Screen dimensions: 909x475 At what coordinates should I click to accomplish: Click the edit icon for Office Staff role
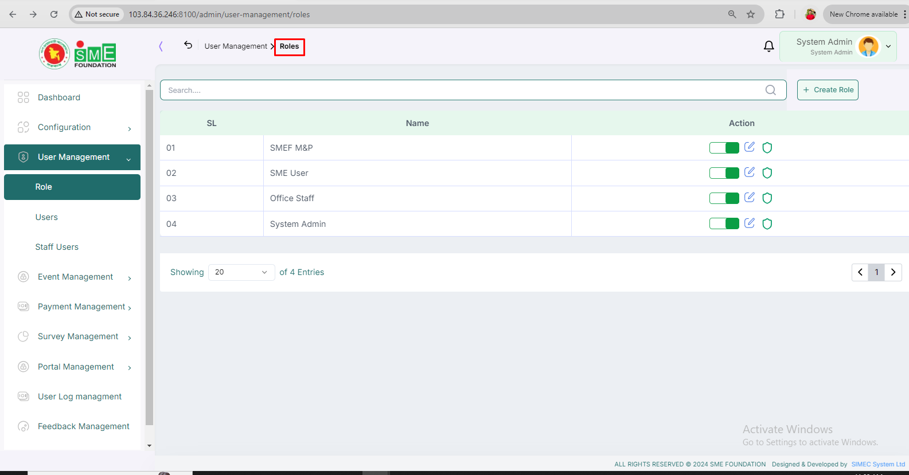coord(749,197)
